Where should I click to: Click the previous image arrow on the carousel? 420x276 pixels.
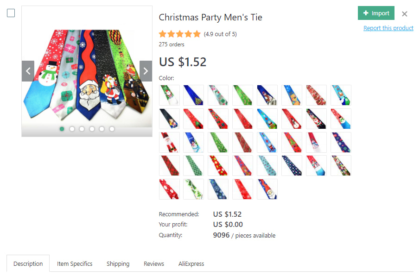[x=28, y=71]
